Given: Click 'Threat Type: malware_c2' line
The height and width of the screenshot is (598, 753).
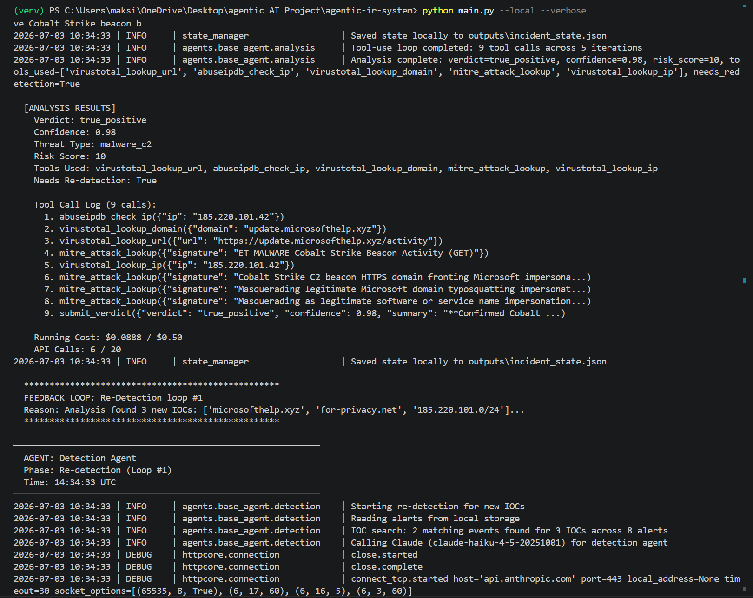Looking at the screenshot, I should click(x=93, y=144).
